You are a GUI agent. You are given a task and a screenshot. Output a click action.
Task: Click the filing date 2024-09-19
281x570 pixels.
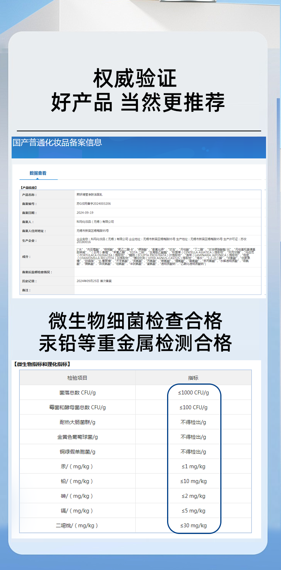pyautogui.click(x=85, y=213)
